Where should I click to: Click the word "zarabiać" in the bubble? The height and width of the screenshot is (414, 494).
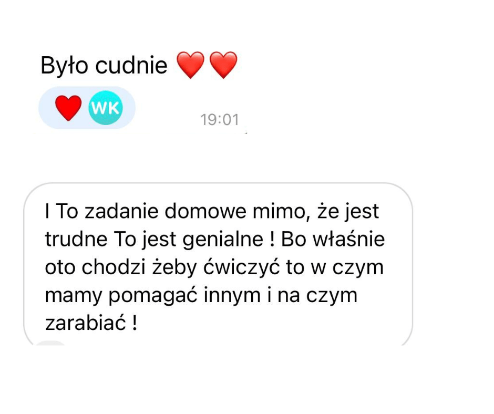[x=86, y=323]
